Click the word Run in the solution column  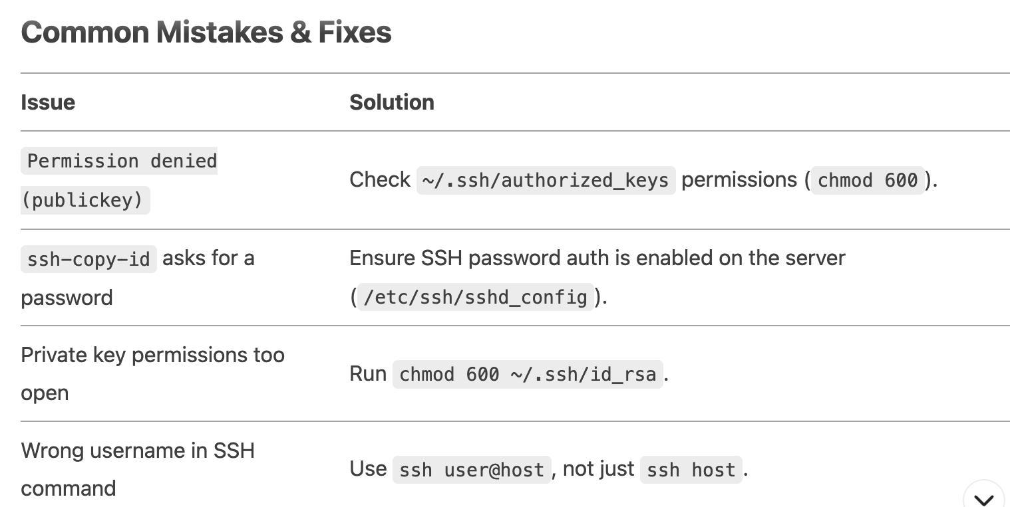(x=368, y=373)
